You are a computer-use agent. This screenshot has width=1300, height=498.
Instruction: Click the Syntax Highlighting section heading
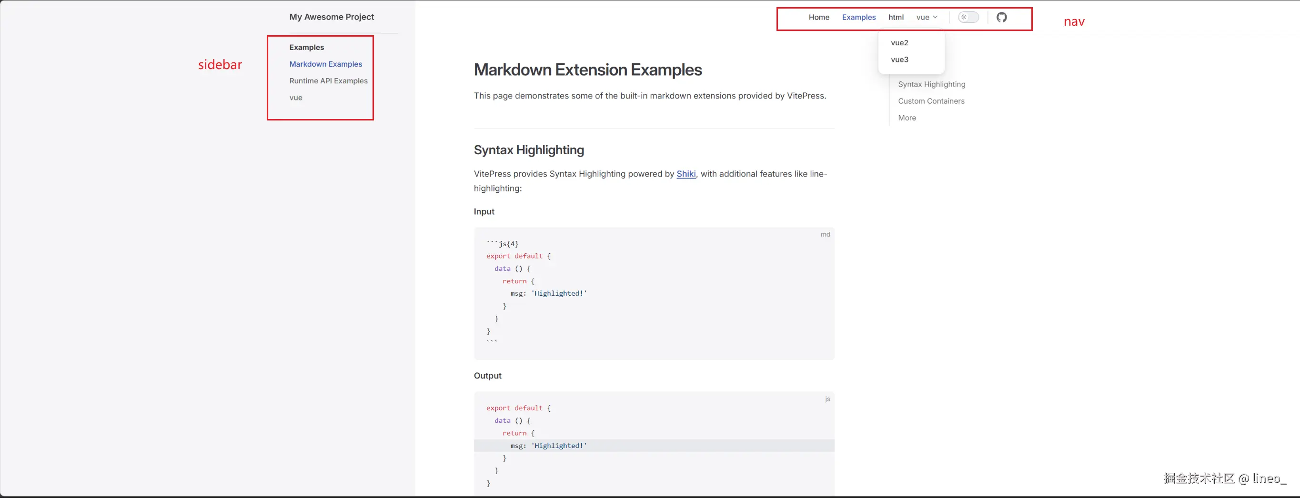pos(528,150)
